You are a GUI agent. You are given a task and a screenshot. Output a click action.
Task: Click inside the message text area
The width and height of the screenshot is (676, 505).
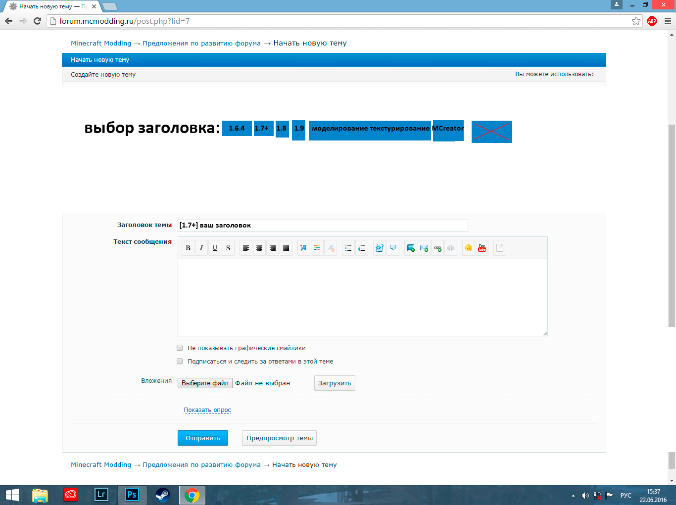tap(362, 297)
